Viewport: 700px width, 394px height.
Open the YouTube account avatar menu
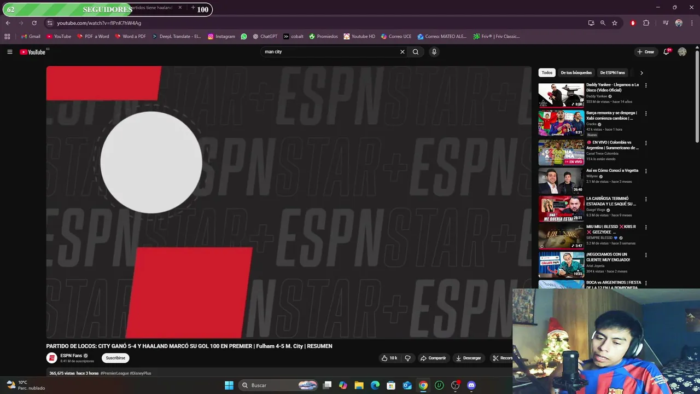(682, 52)
